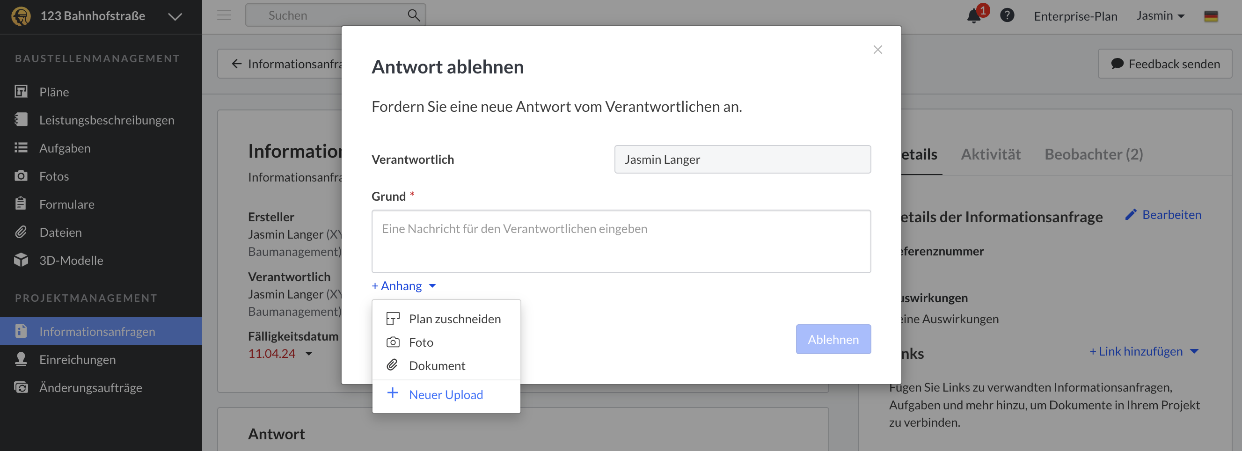Click the 11.04.24 due date text
1242x451 pixels.
pyautogui.click(x=271, y=353)
